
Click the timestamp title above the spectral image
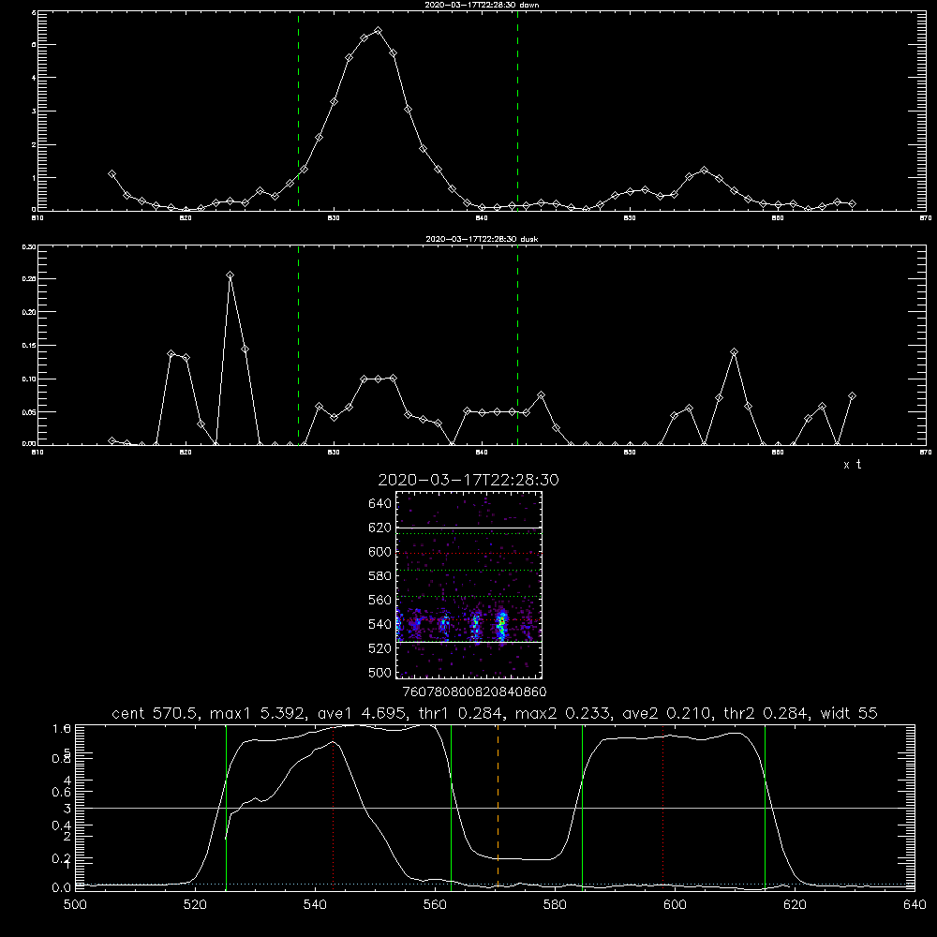point(468,480)
